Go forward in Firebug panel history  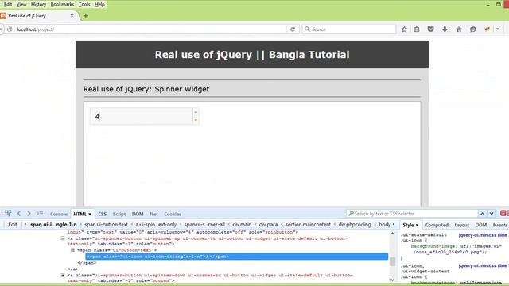(29, 214)
